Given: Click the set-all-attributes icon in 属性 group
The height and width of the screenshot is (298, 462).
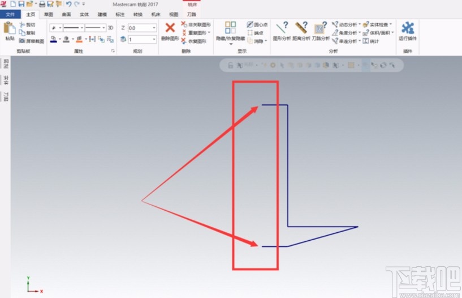Looking at the screenshot, I should click(x=92, y=39).
